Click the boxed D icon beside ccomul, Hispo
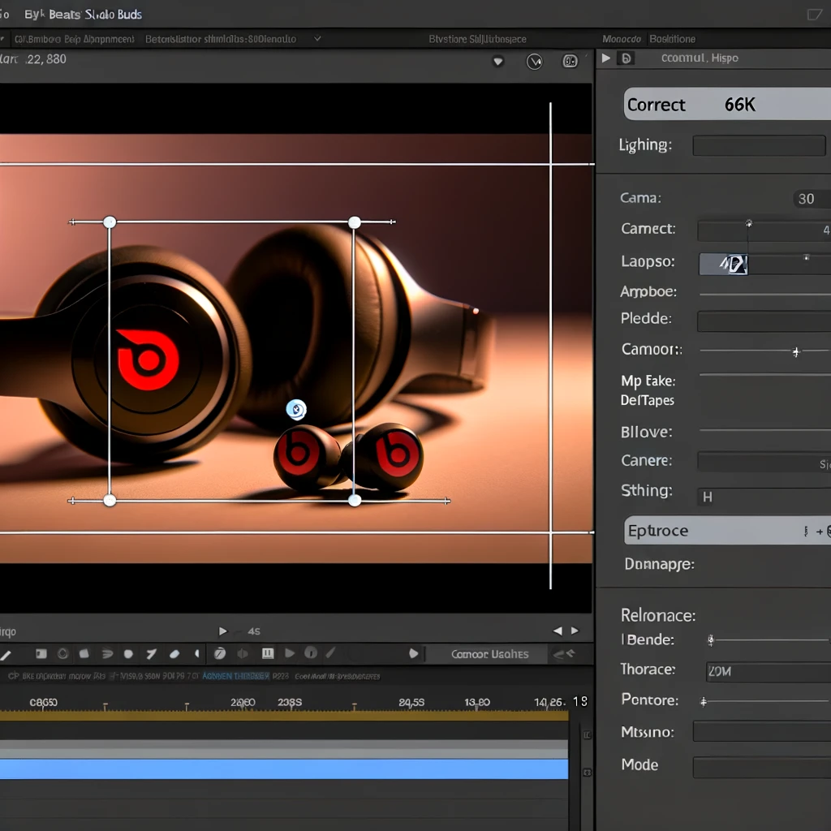Image resolution: width=831 pixels, height=831 pixels. pyautogui.click(x=626, y=58)
